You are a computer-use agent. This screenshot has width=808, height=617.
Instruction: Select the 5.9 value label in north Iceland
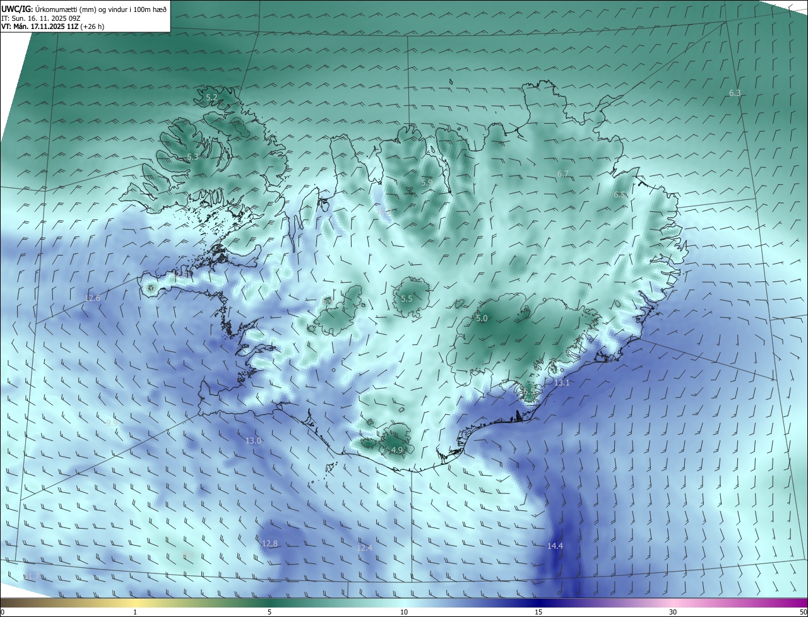(427, 182)
